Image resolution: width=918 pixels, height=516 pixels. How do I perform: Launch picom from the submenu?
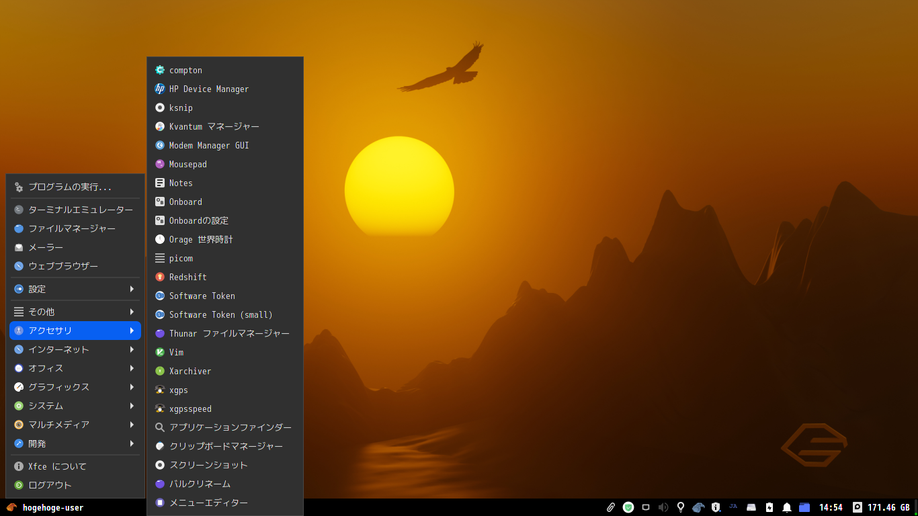coord(225,258)
